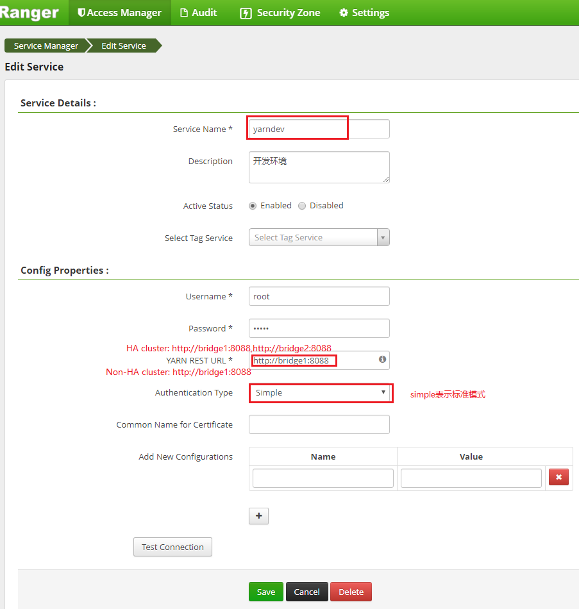Image resolution: width=579 pixels, height=609 pixels.
Task: Cancel editing the service
Action: click(x=306, y=592)
